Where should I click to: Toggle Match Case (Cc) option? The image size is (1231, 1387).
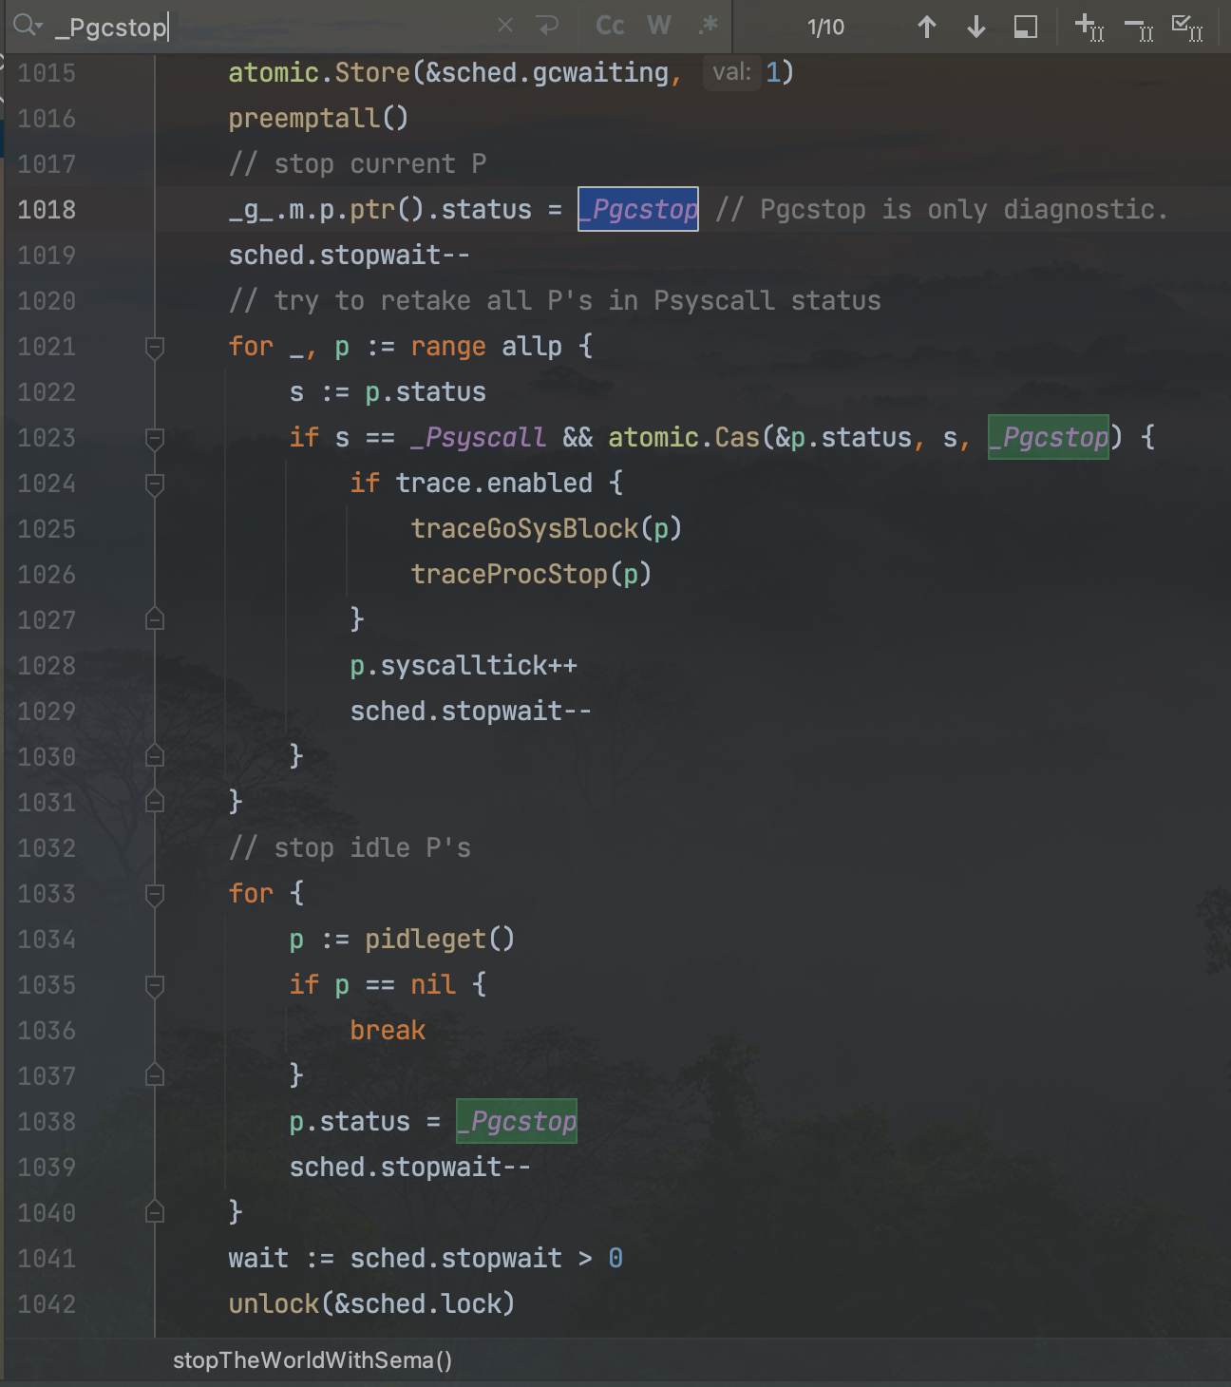click(x=610, y=26)
